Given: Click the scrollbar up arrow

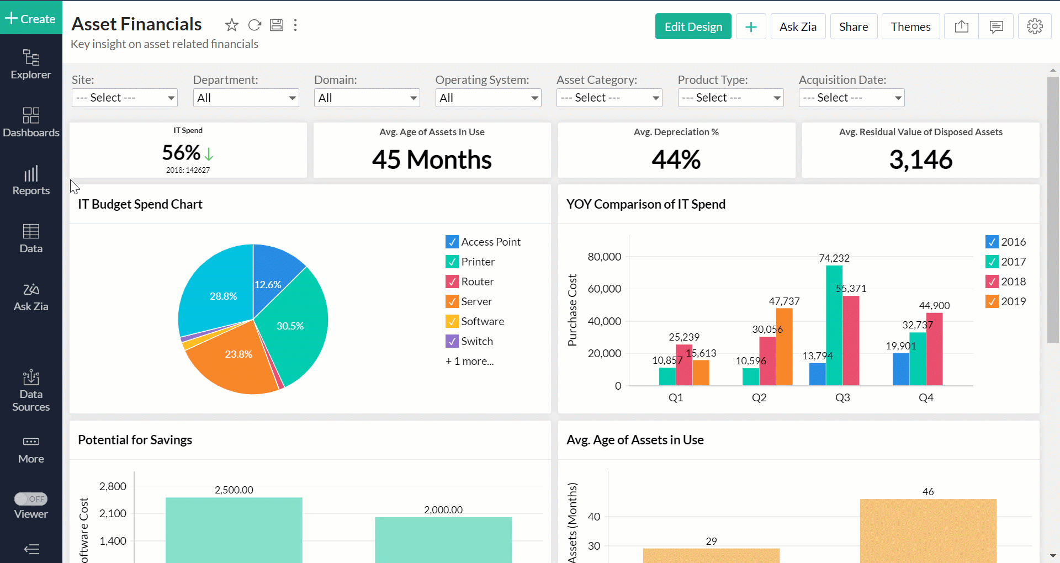Looking at the screenshot, I should point(1053,70).
